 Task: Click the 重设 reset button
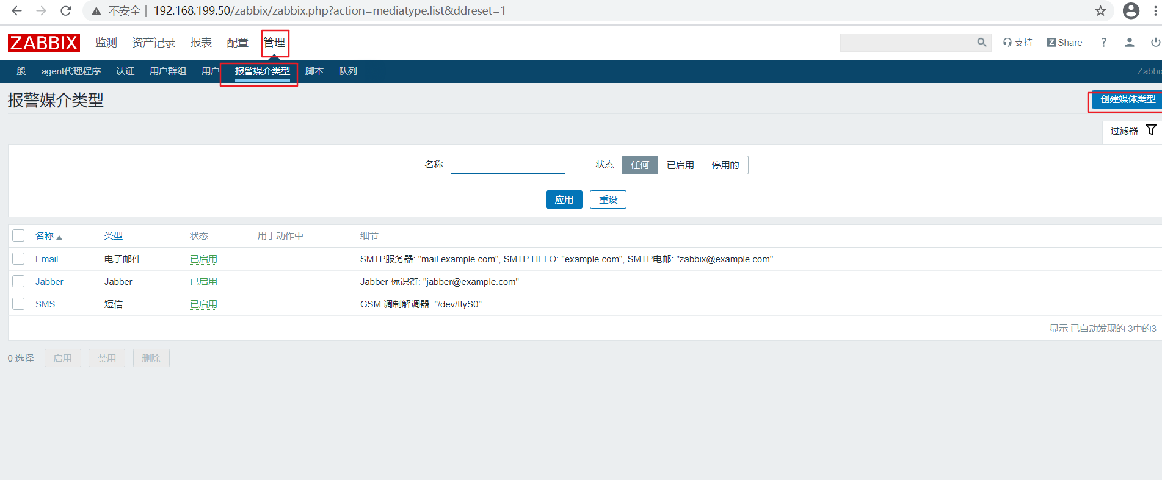coord(608,199)
